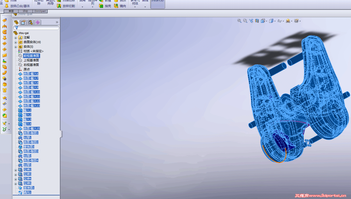
Task: Toggle the Section View icon
Action: coord(257,21)
